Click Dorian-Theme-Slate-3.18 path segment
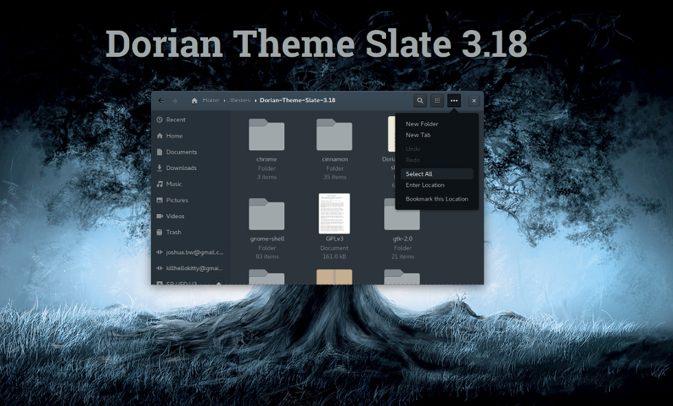 click(297, 100)
